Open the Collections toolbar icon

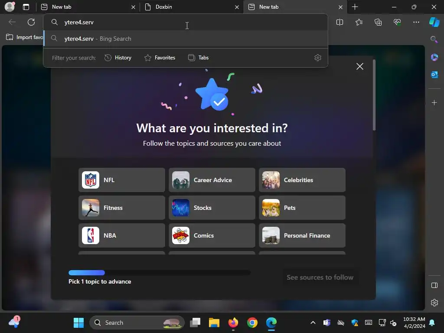click(x=378, y=22)
